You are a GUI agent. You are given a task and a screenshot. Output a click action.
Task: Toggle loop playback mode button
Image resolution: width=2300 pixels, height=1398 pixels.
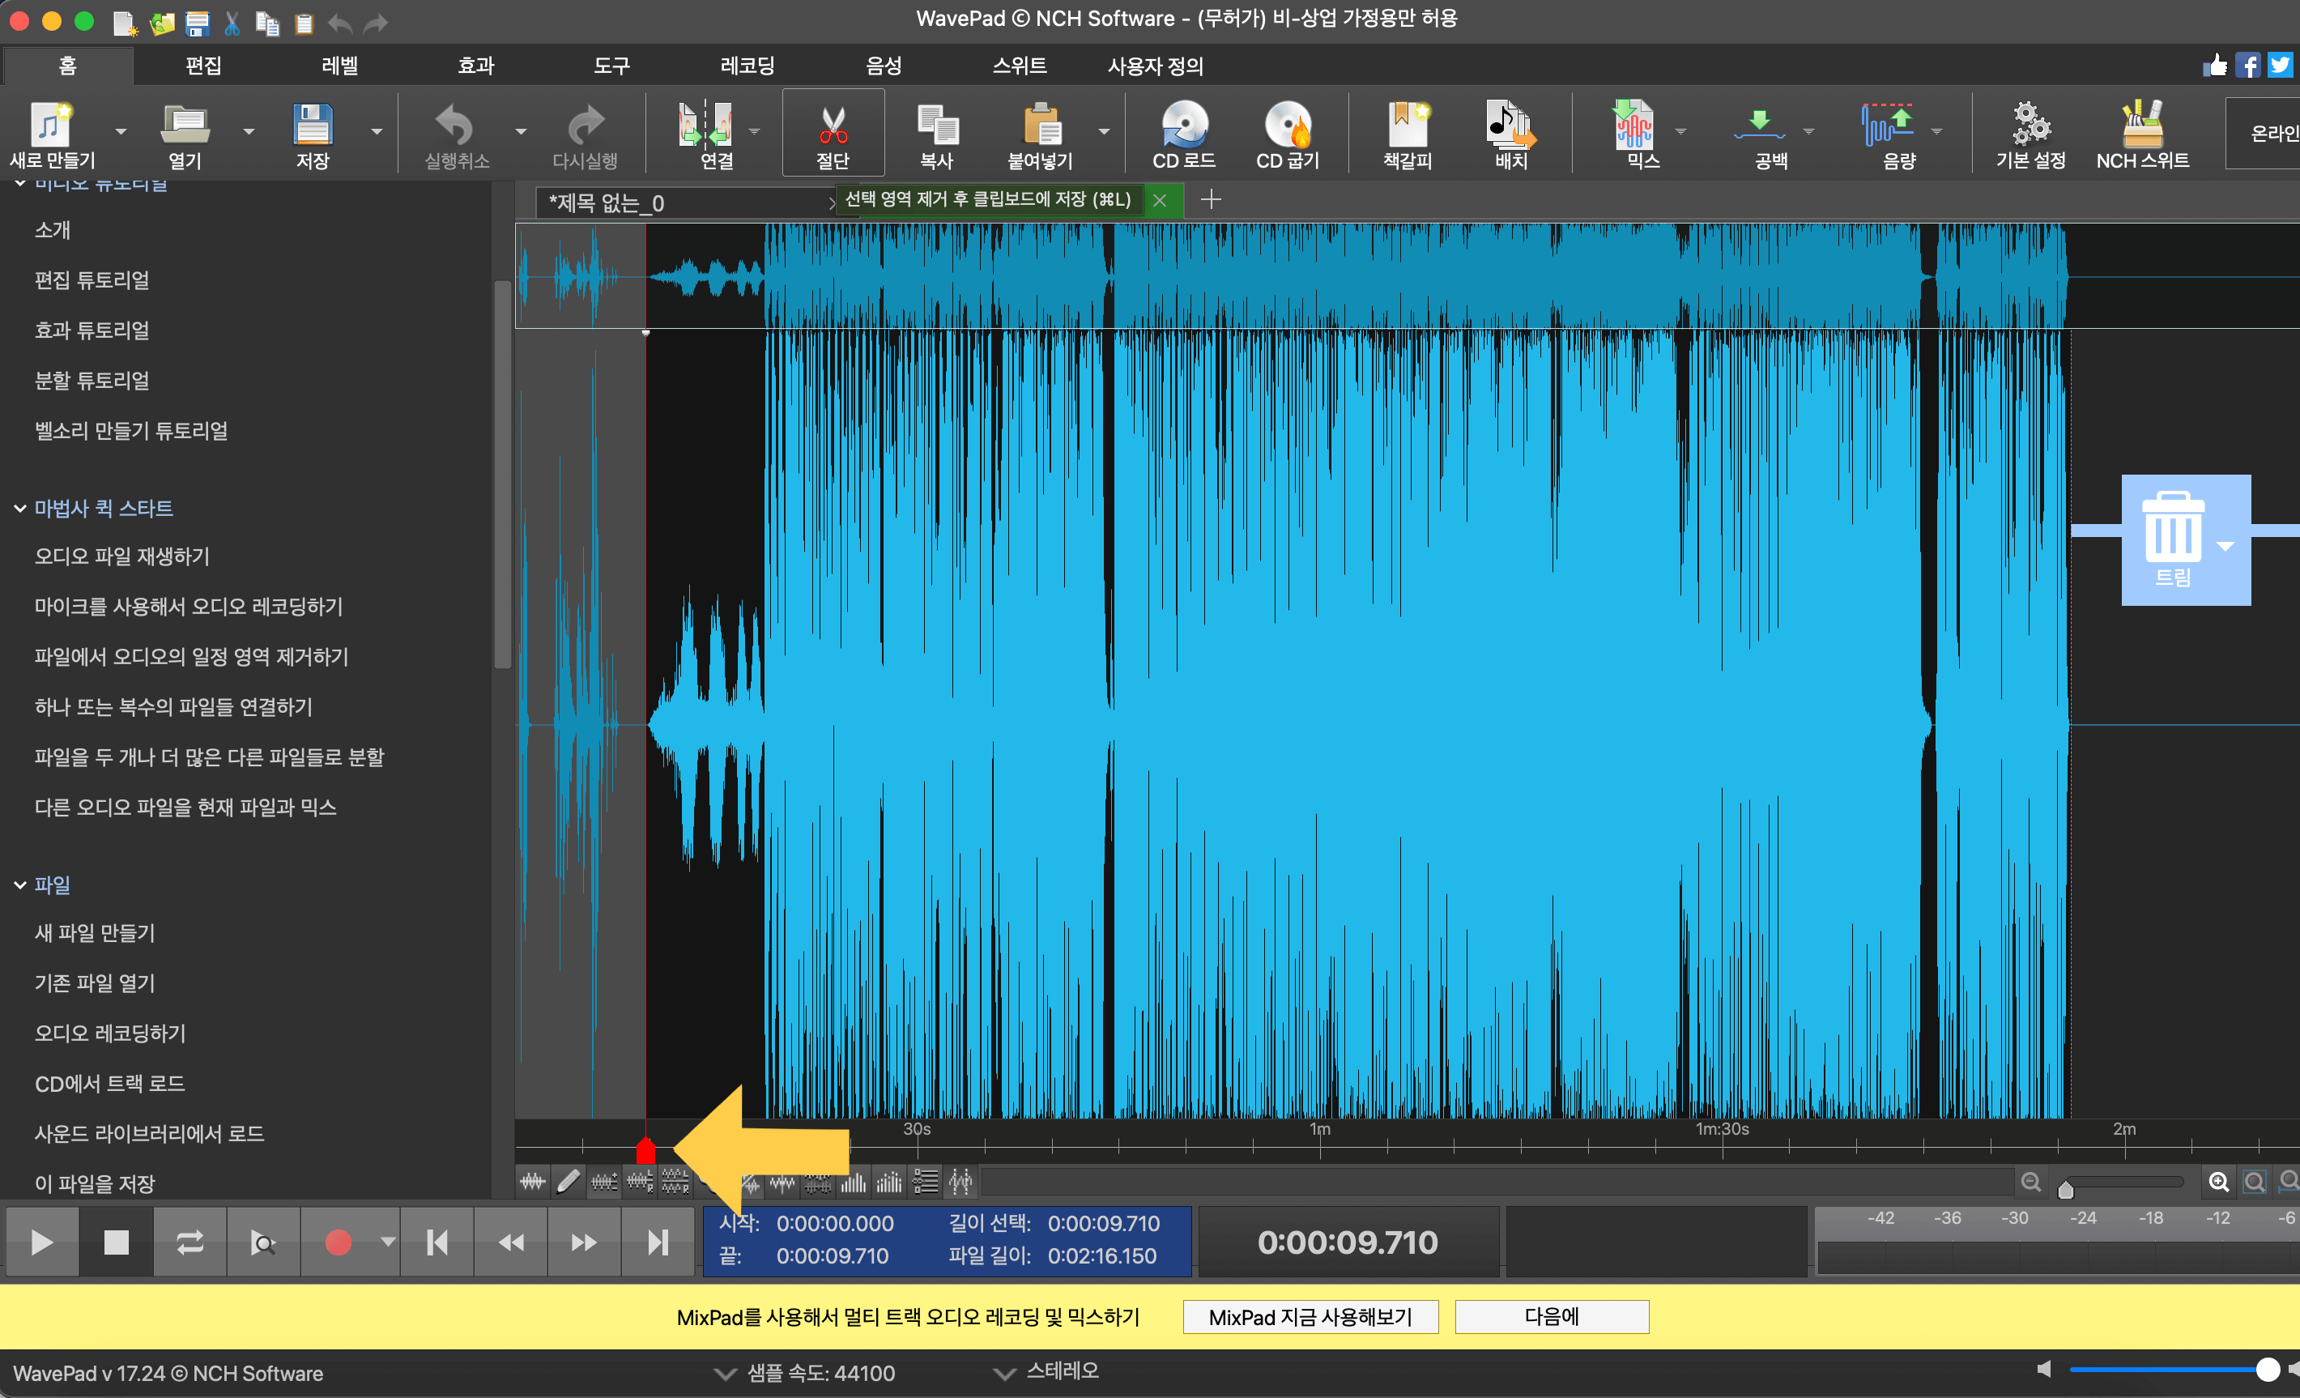190,1242
